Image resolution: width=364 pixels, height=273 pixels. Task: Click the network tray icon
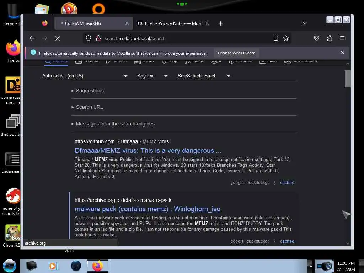(x=325, y=266)
